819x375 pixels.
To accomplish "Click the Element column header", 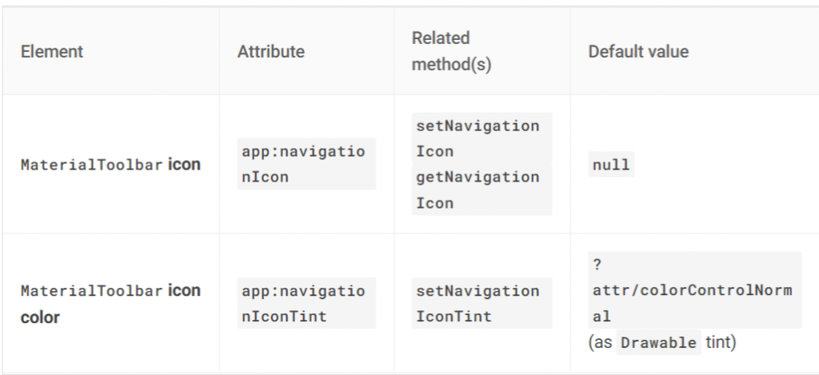I will (52, 51).
